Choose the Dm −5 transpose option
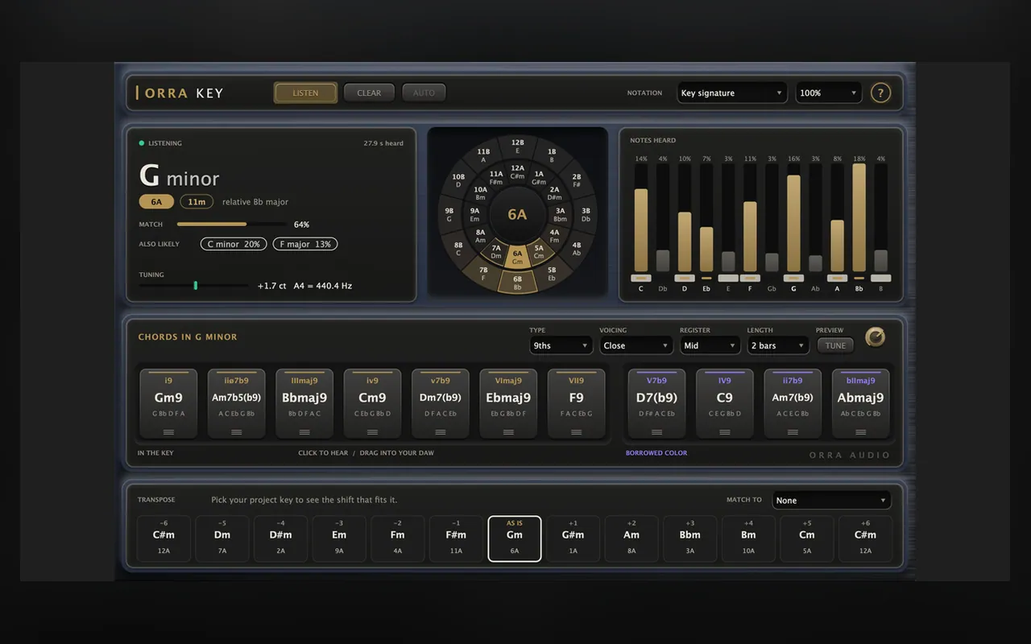The width and height of the screenshot is (1031, 644). [222, 539]
